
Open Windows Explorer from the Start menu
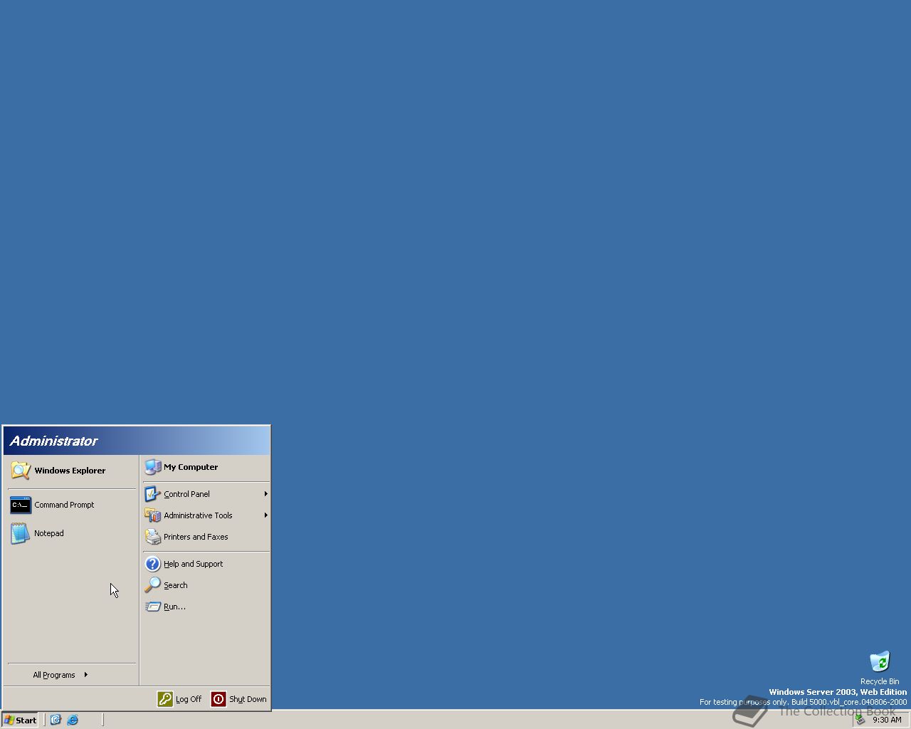coord(71,471)
